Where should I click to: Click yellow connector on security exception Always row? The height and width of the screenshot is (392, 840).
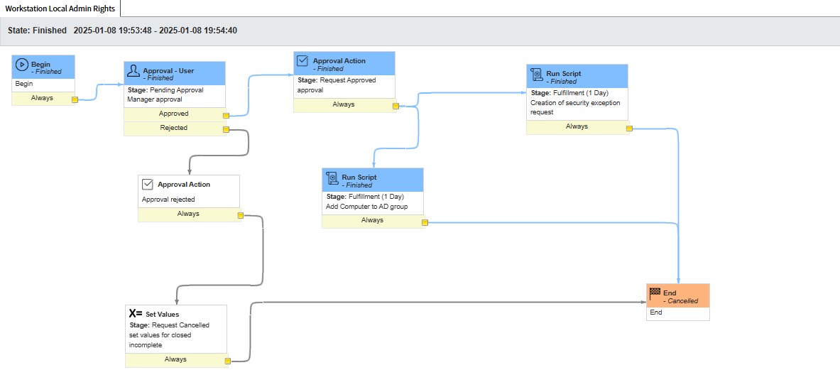[629, 128]
